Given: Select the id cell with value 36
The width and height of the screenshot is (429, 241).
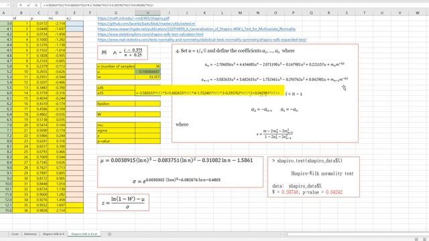Looking at the screenshot, I should (21, 210).
